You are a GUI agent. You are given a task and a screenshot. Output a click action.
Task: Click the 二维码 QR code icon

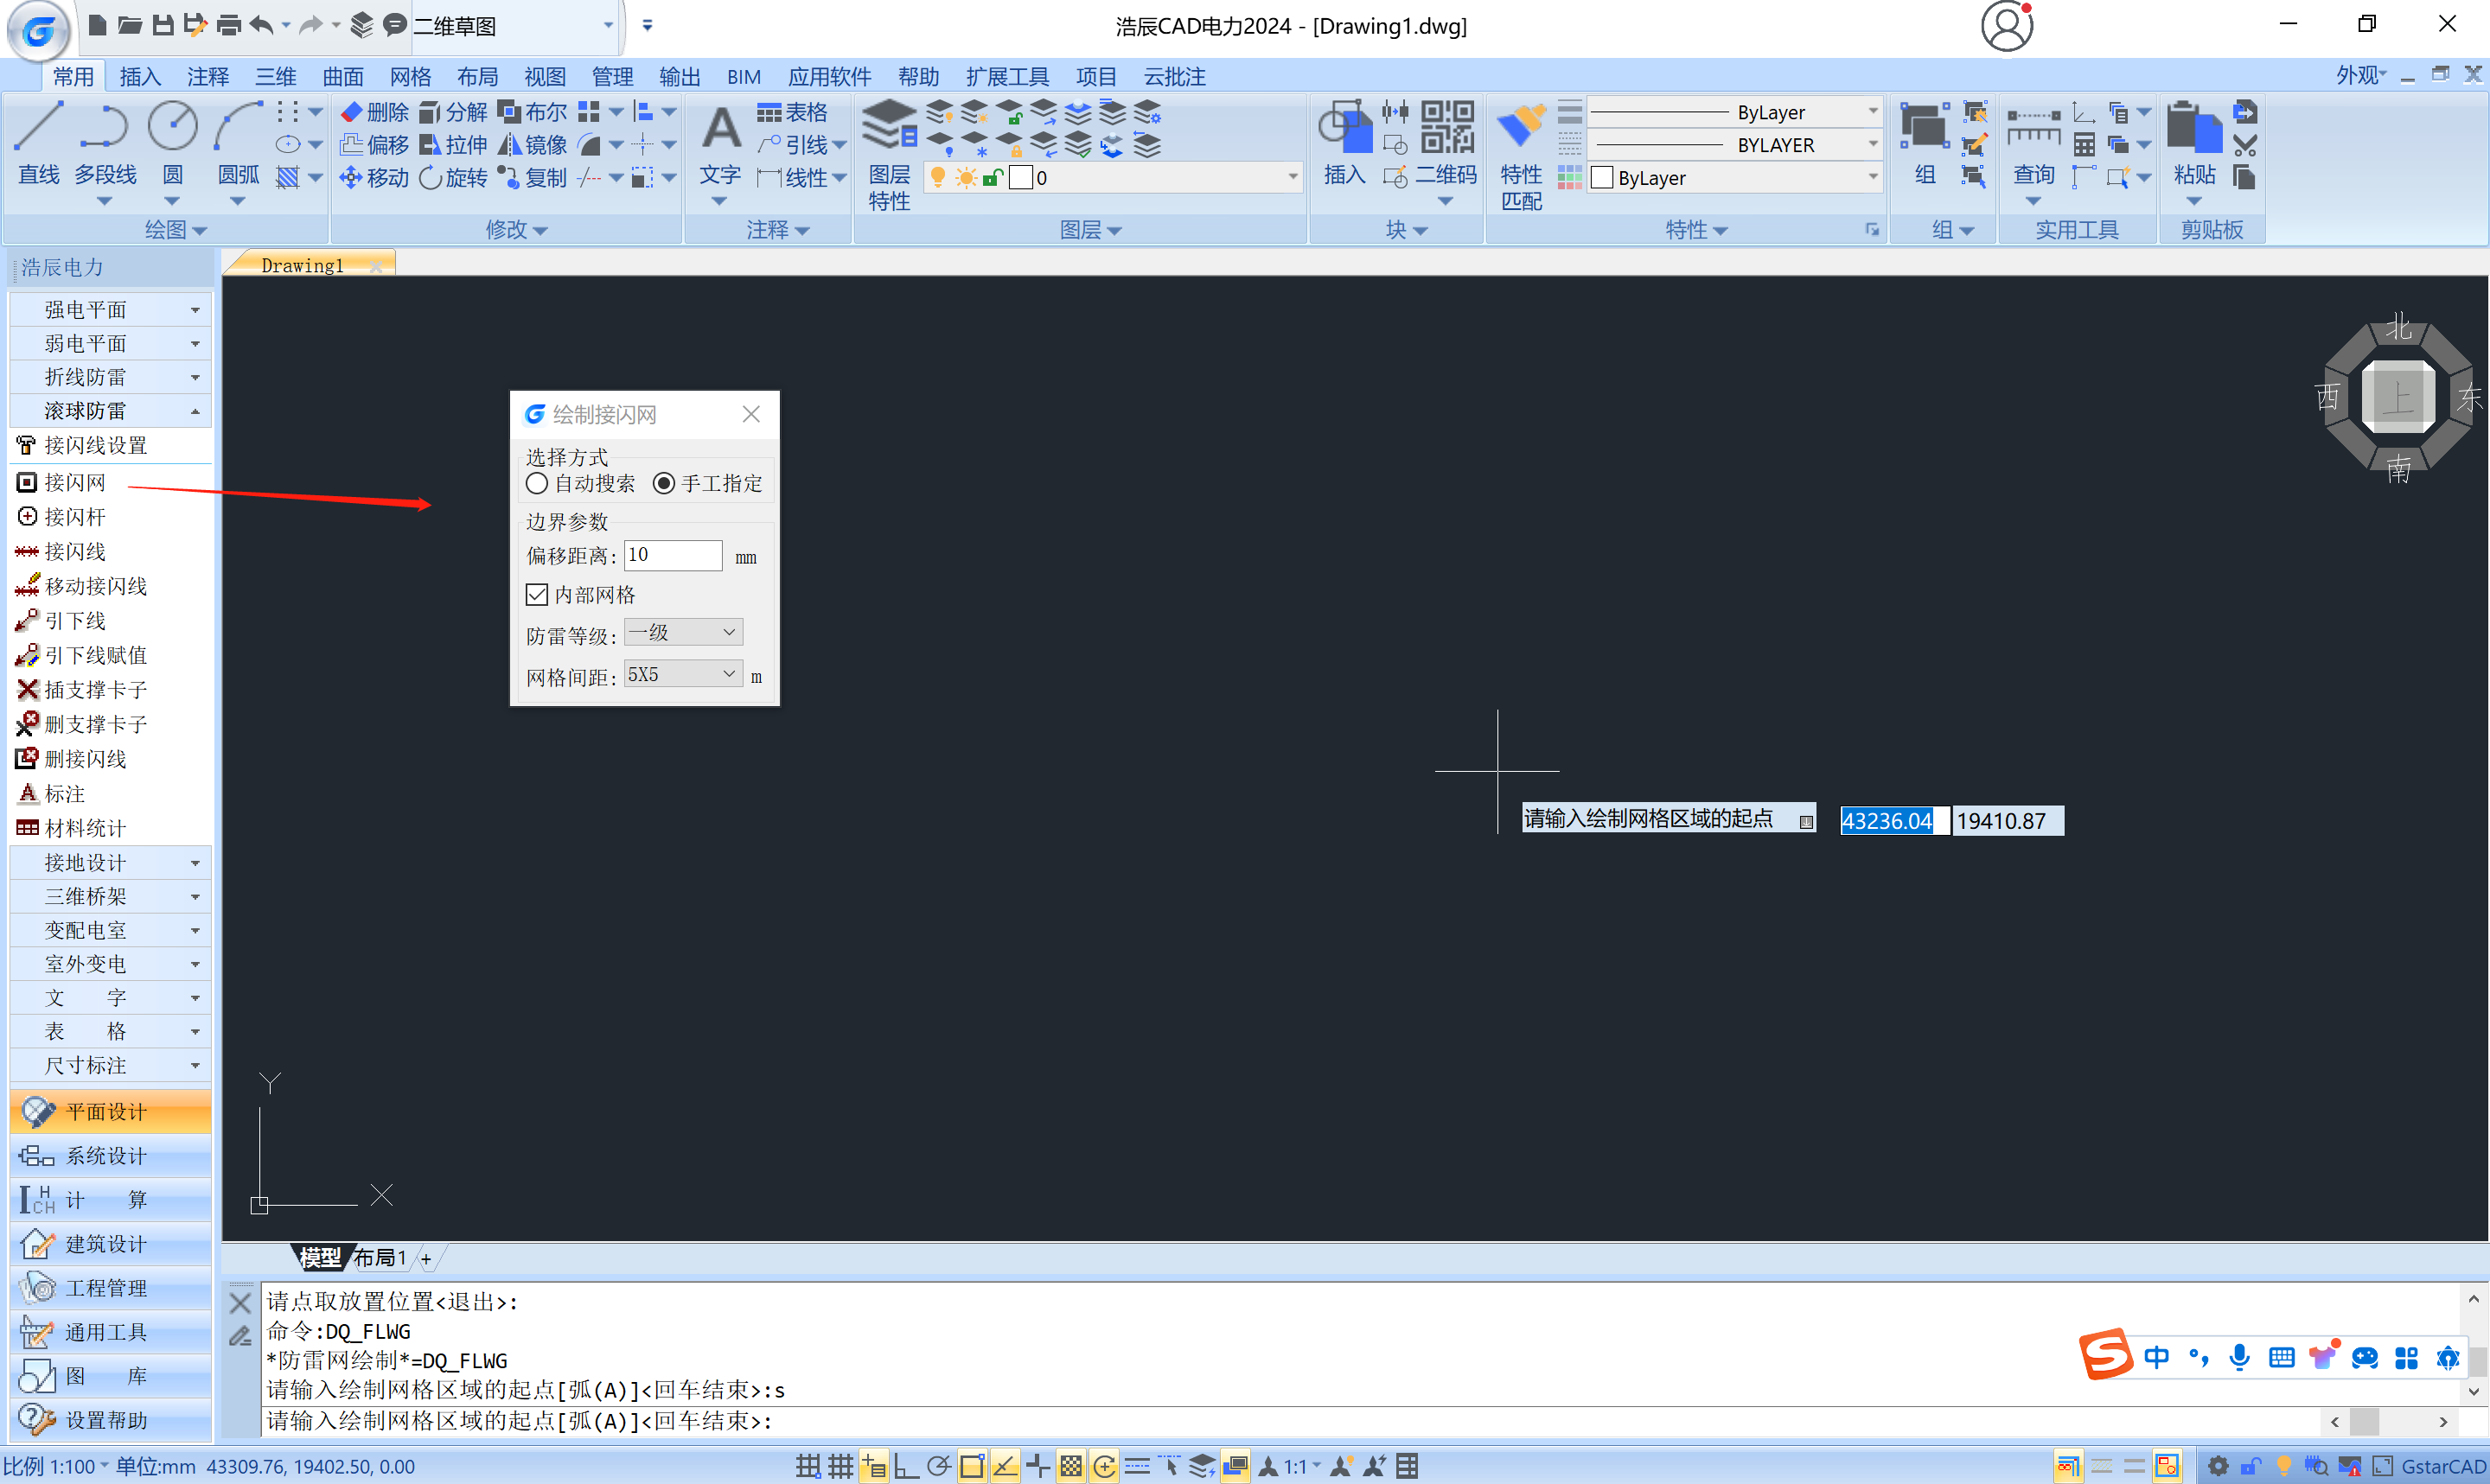(x=1447, y=129)
